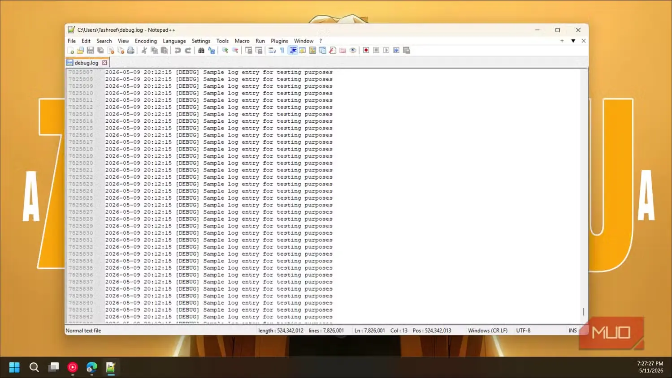Open Microsoft Edge from the taskbar
Viewport: 672px width, 378px height.
point(91,368)
